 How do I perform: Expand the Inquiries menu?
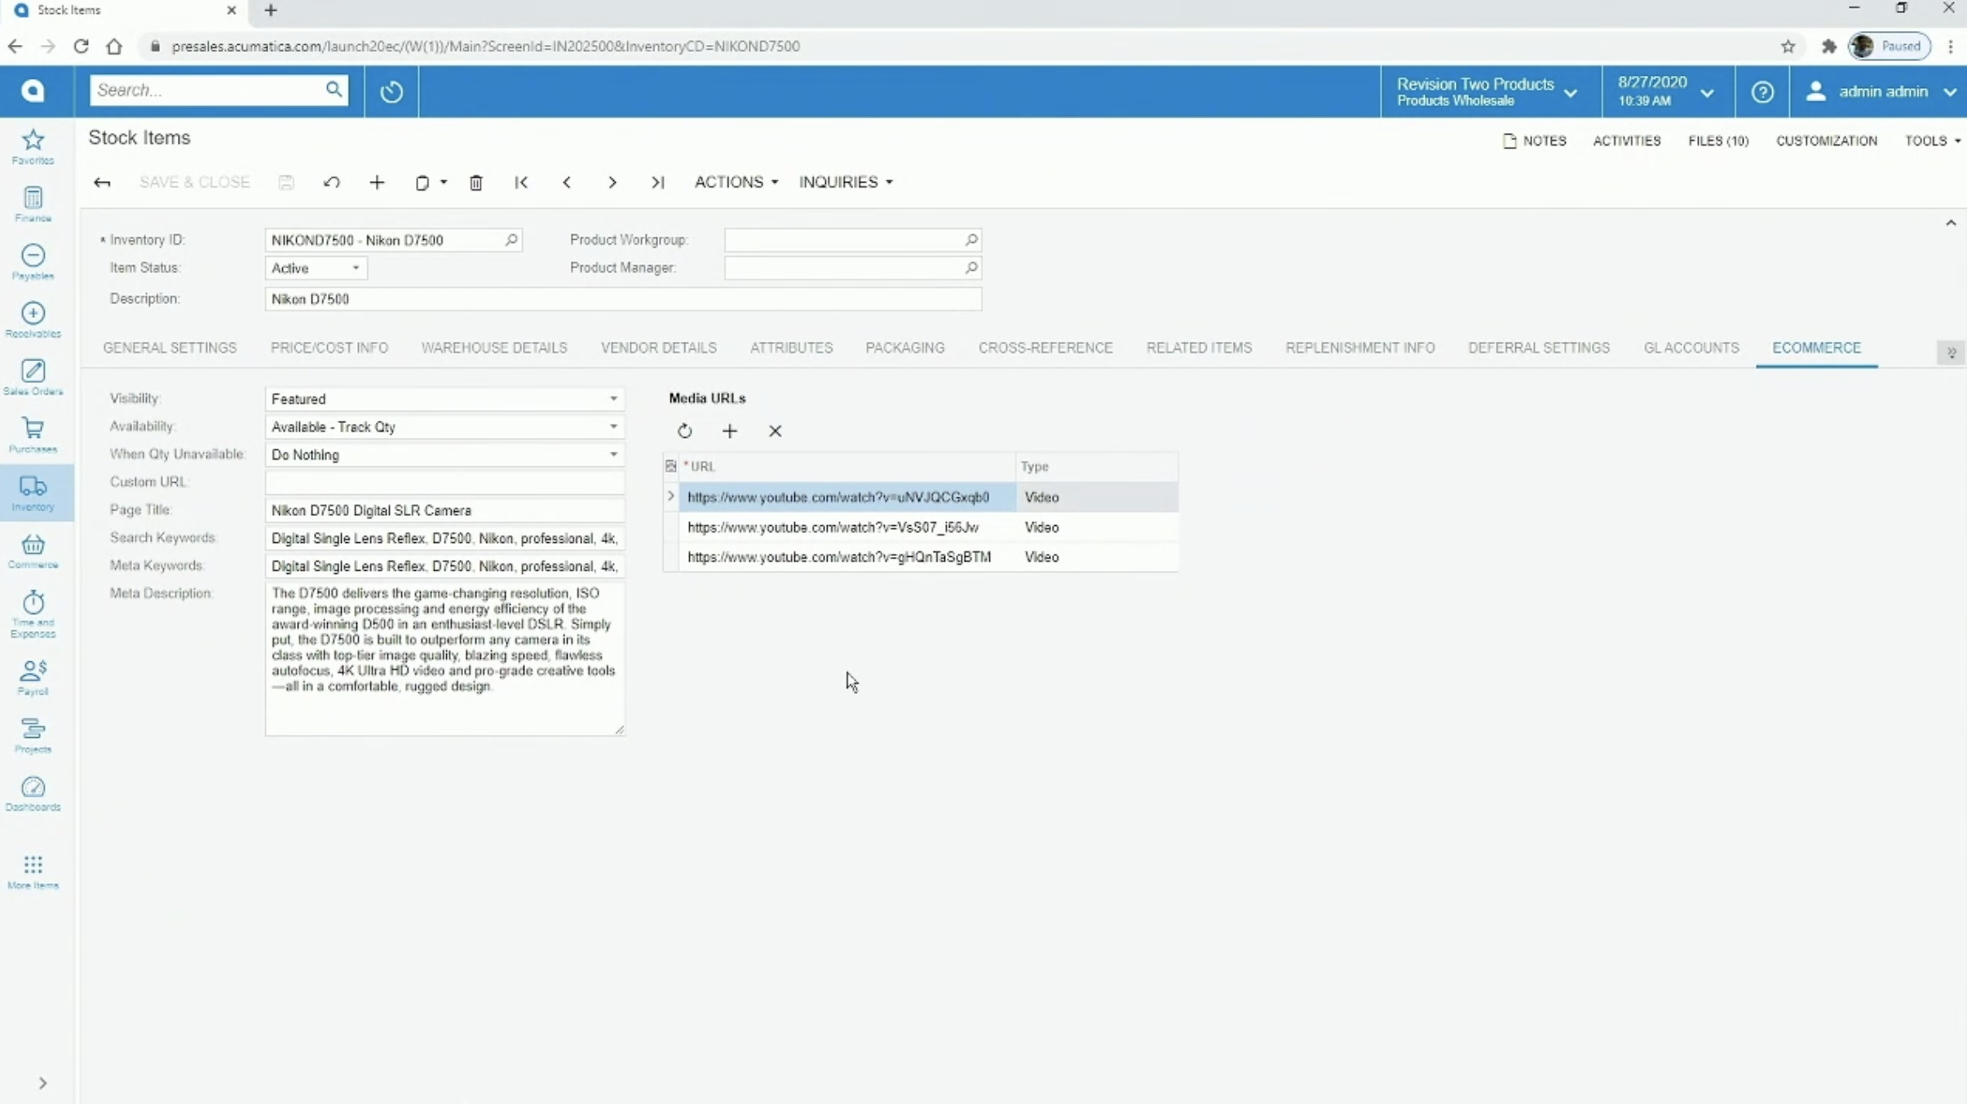(x=846, y=183)
